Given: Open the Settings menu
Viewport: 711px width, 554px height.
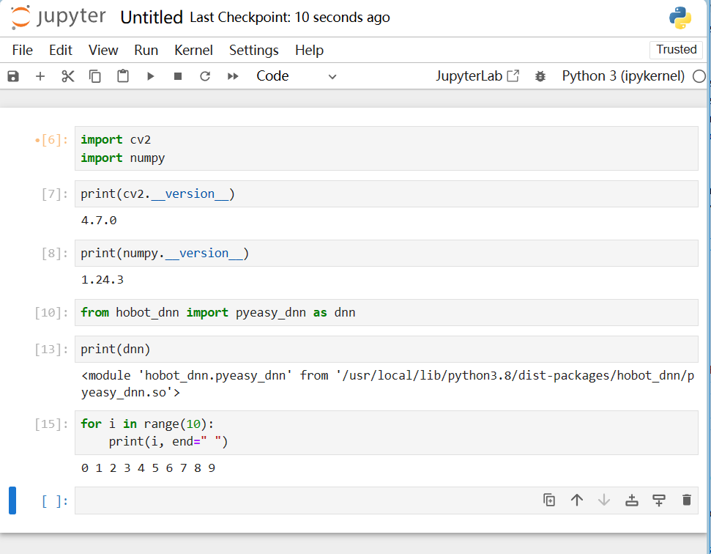Looking at the screenshot, I should pos(253,50).
